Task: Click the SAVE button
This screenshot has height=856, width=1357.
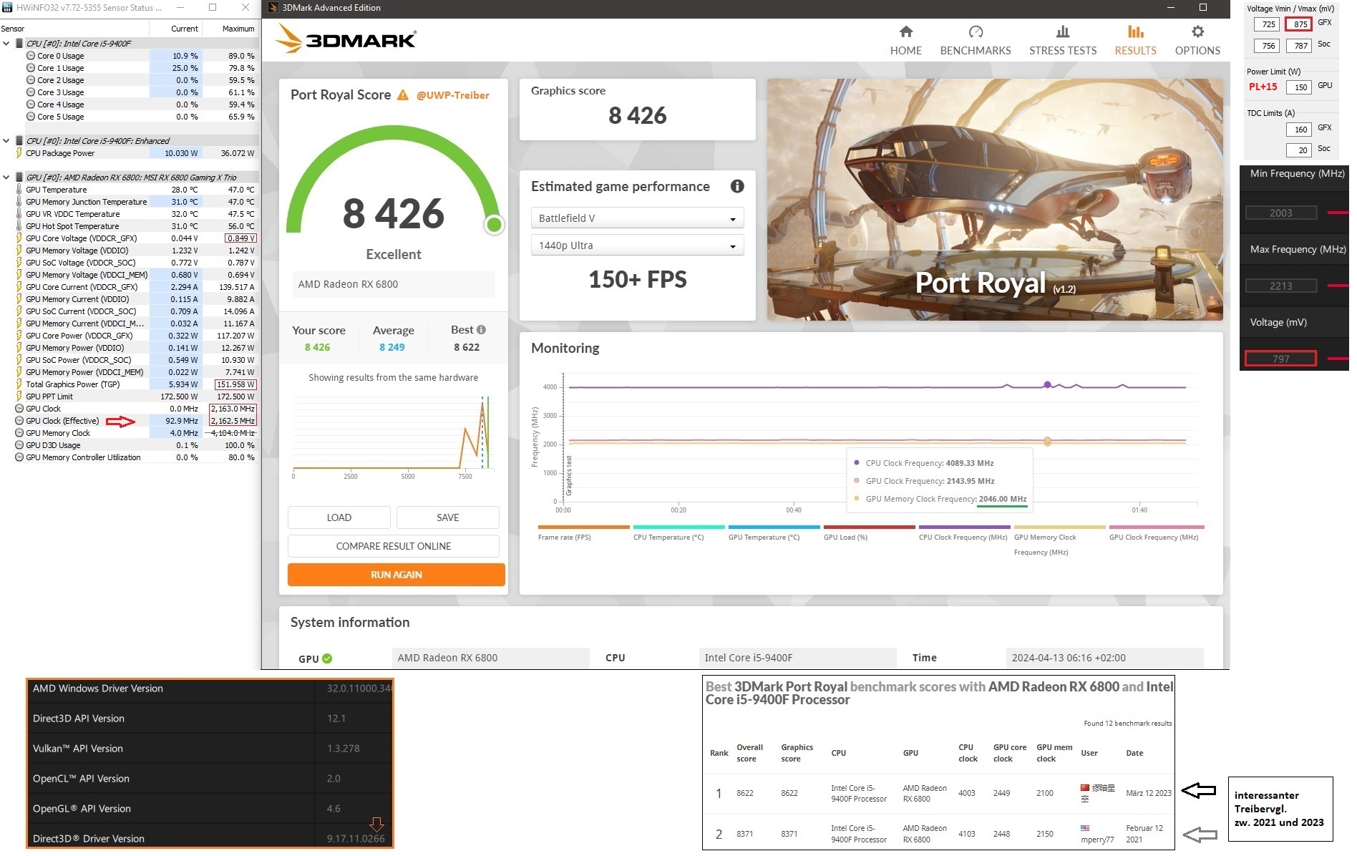Action: [x=448, y=517]
